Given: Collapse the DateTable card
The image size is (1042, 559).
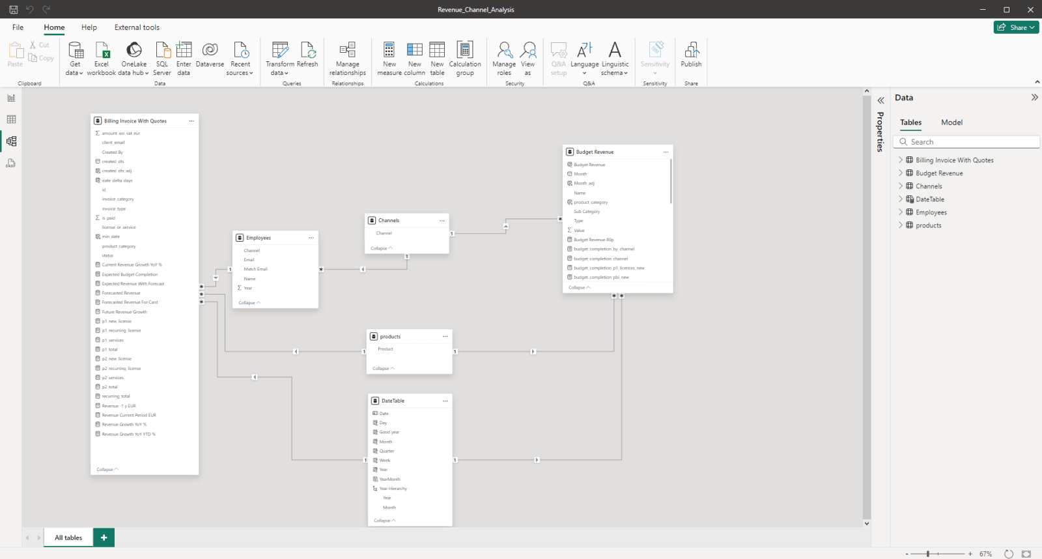Looking at the screenshot, I should pos(385,521).
